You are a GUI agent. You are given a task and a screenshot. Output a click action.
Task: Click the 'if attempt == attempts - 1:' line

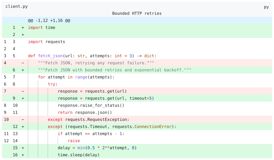(137, 134)
